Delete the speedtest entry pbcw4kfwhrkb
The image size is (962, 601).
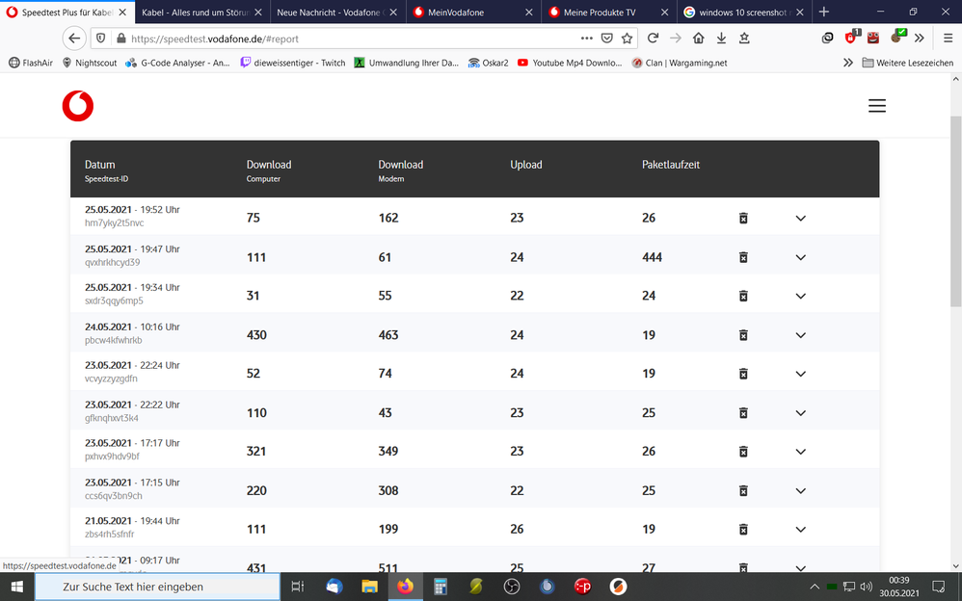pyautogui.click(x=743, y=335)
